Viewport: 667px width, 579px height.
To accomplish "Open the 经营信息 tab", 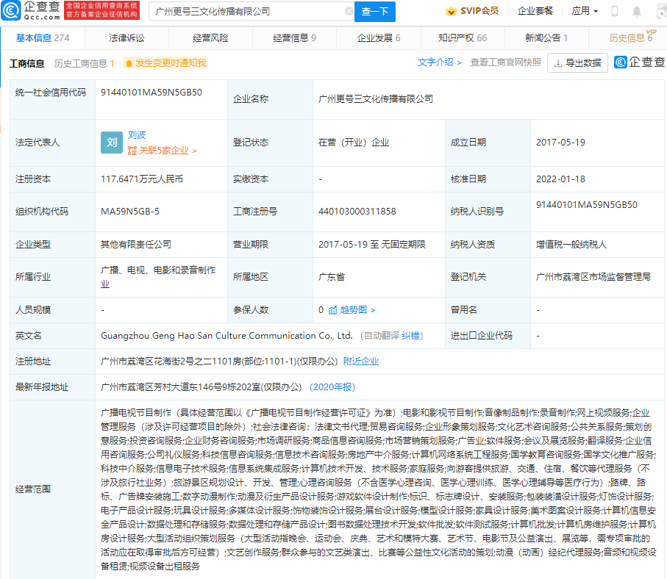I will pyautogui.click(x=294, y=37).
